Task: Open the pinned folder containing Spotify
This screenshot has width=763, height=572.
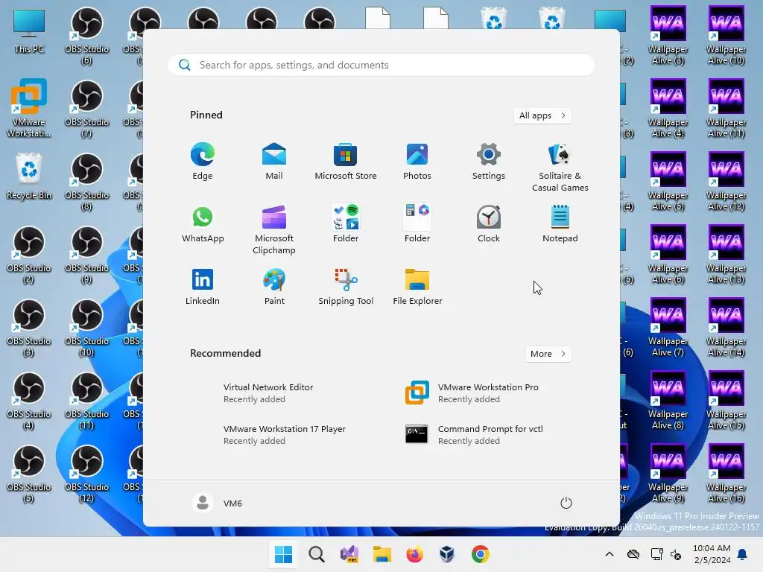Action: coord(346,223)
